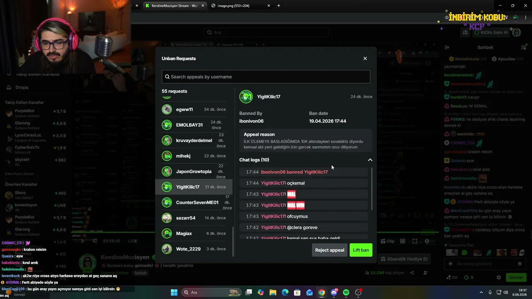Click OBS Studio taskbar icon
The height and width of the screenshot is (299, 532).
pyautogui.click(x=358, y=292)
